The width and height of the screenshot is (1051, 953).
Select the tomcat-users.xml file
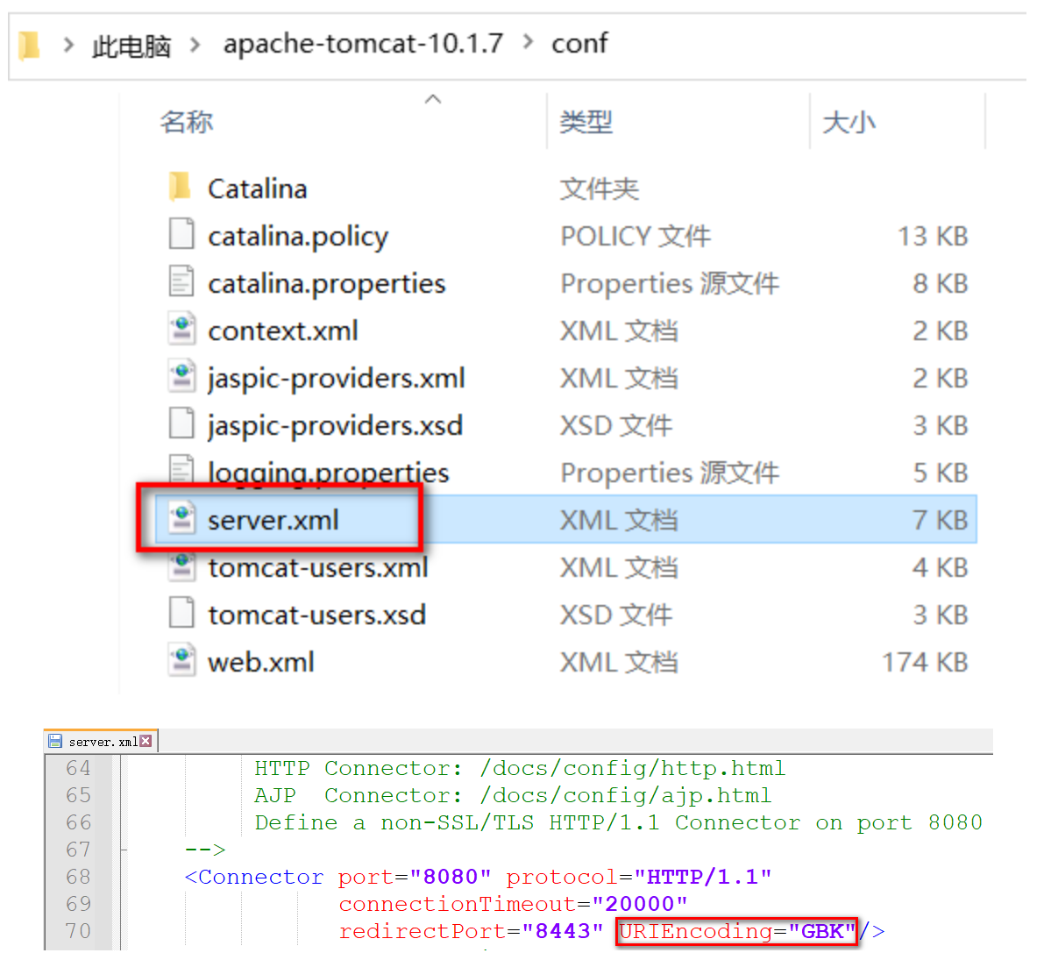318,568
